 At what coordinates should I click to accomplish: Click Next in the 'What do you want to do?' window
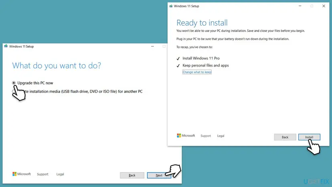(x=159, y=175)
